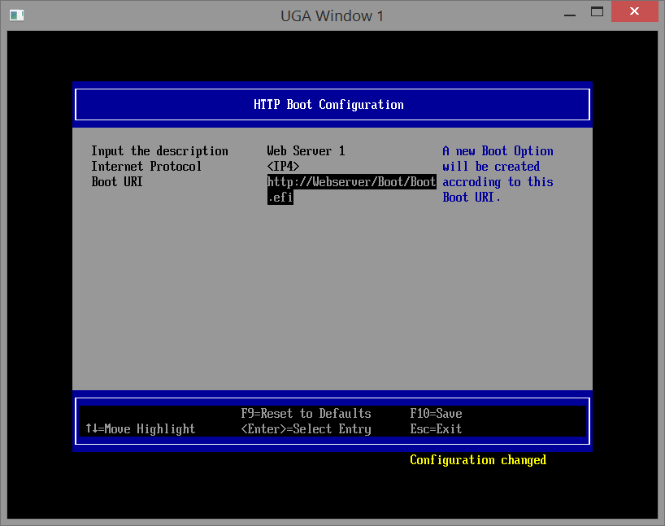Click the UGA Window app icon in title bar
The width and height of the screenshot is (665, 526).
(x=16, y=15)
